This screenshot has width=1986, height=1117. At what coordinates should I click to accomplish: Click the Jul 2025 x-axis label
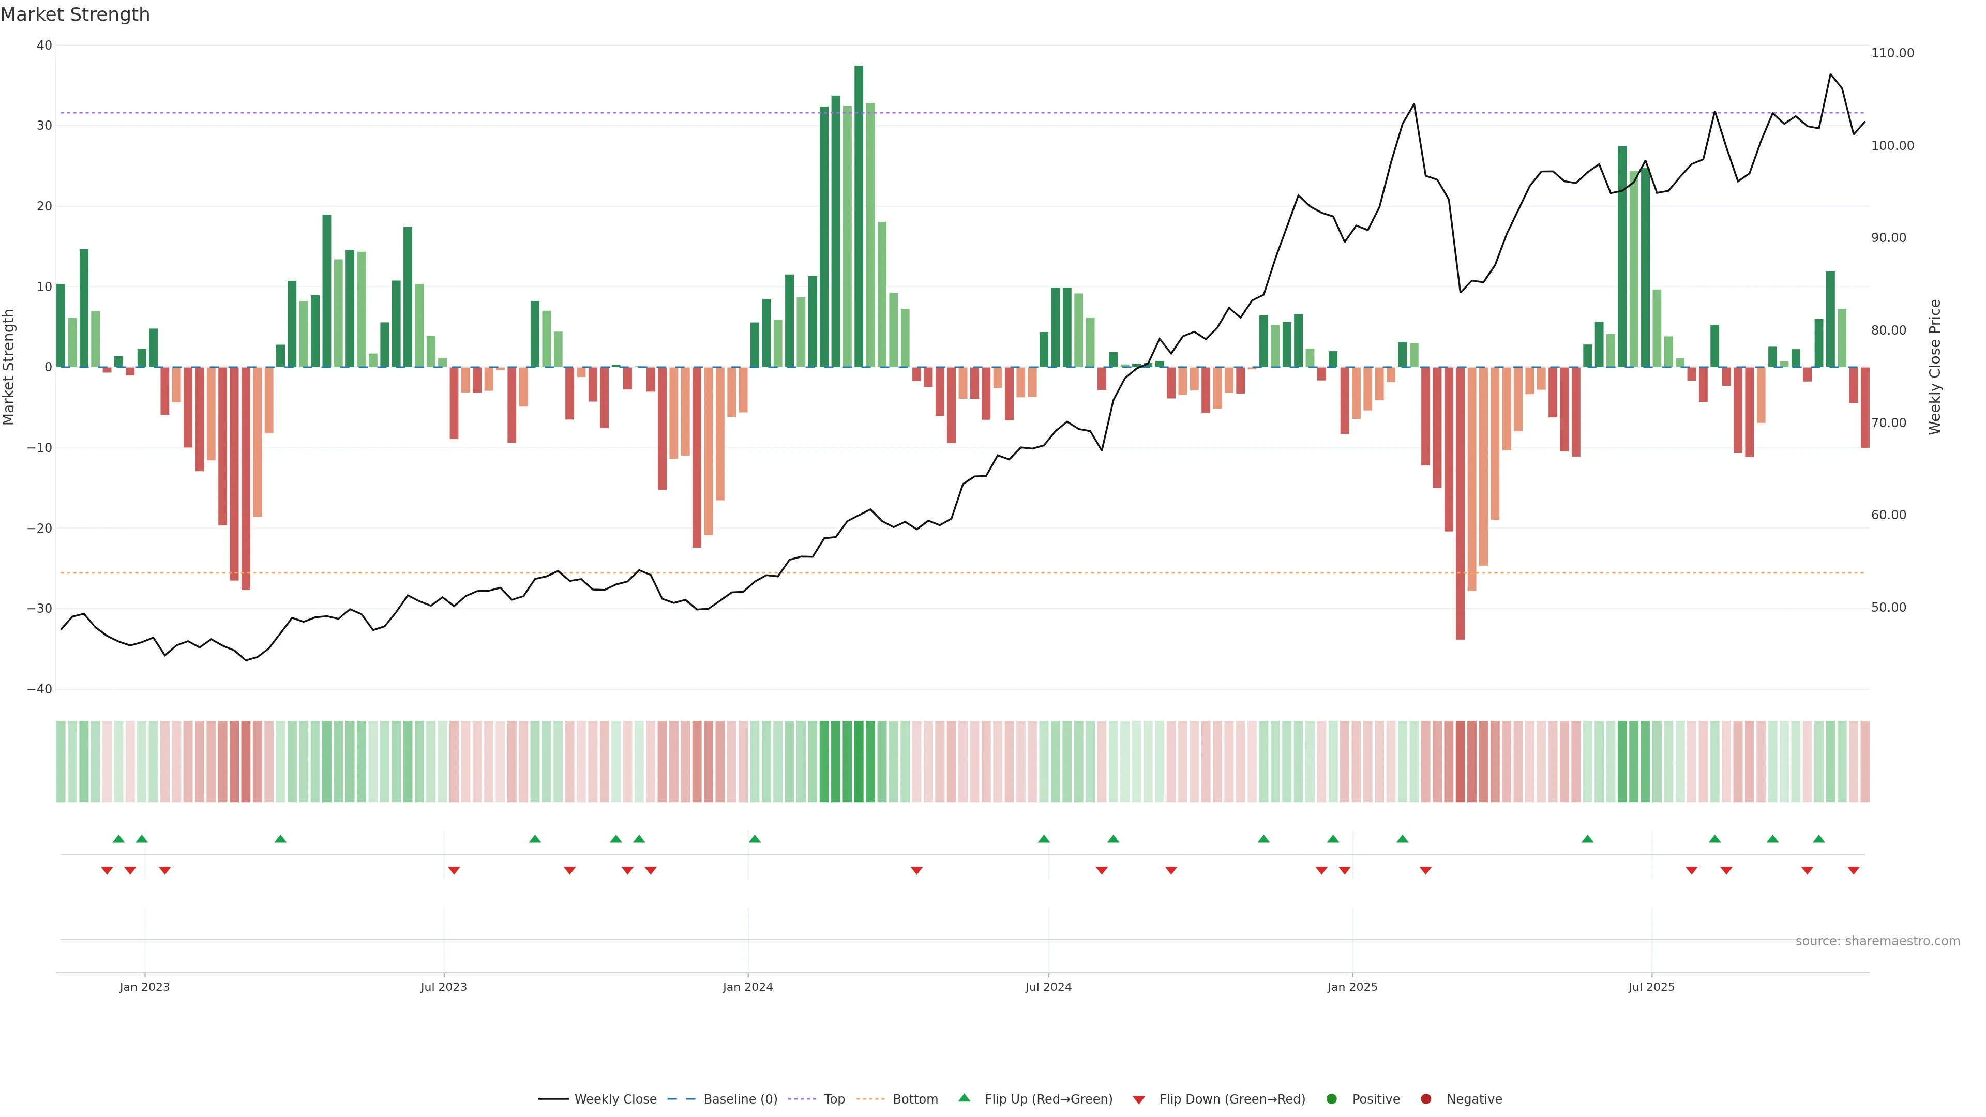click(1651, 987)
